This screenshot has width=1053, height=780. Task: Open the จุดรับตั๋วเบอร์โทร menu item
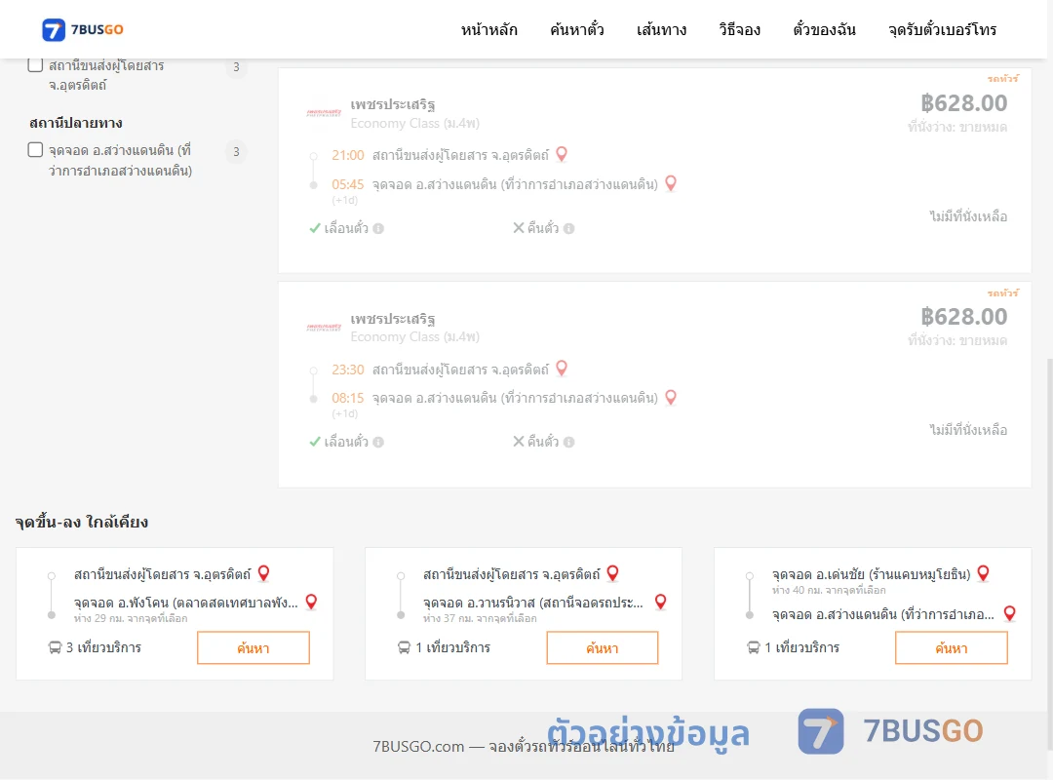tap(942, 29)
